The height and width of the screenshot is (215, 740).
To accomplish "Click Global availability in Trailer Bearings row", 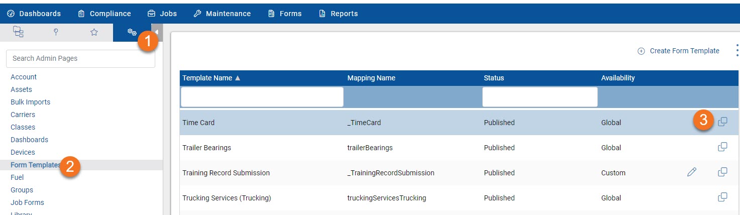I will click(611, 148).
